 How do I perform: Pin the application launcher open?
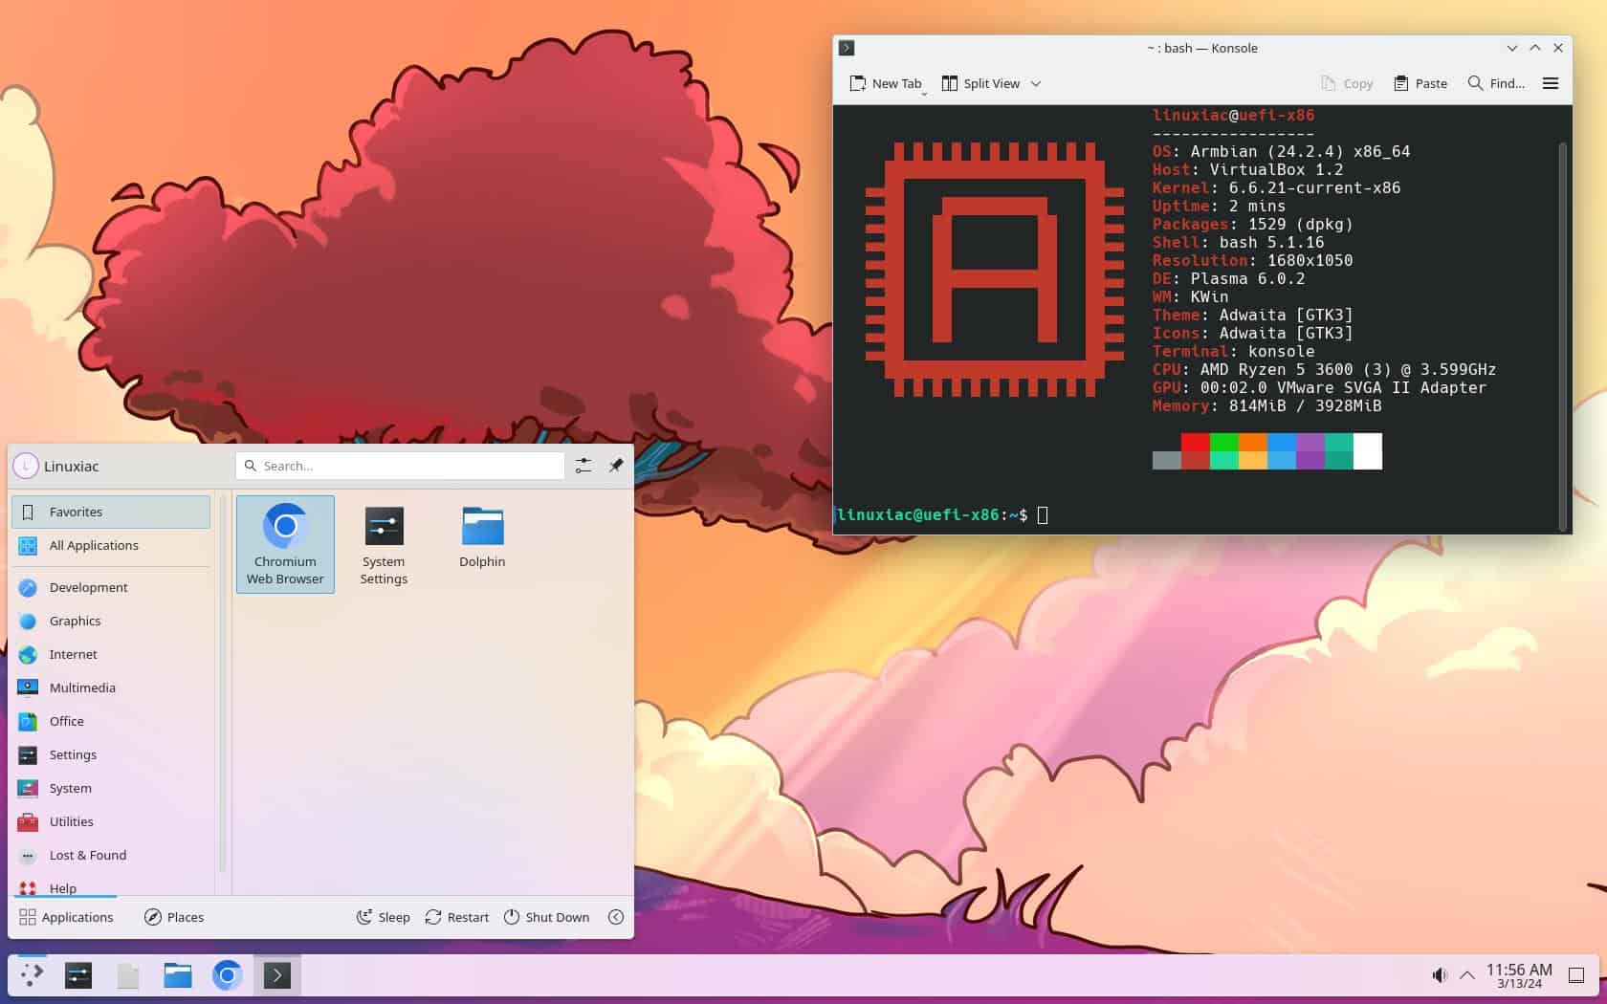click(616, 466)
